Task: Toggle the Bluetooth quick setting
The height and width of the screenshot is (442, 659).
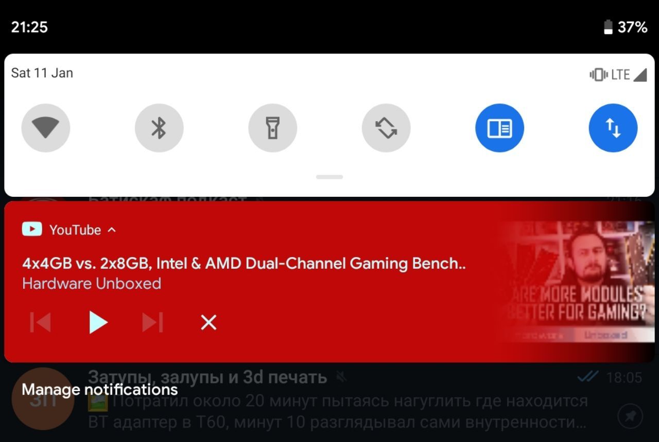Action: coord(159,128)
